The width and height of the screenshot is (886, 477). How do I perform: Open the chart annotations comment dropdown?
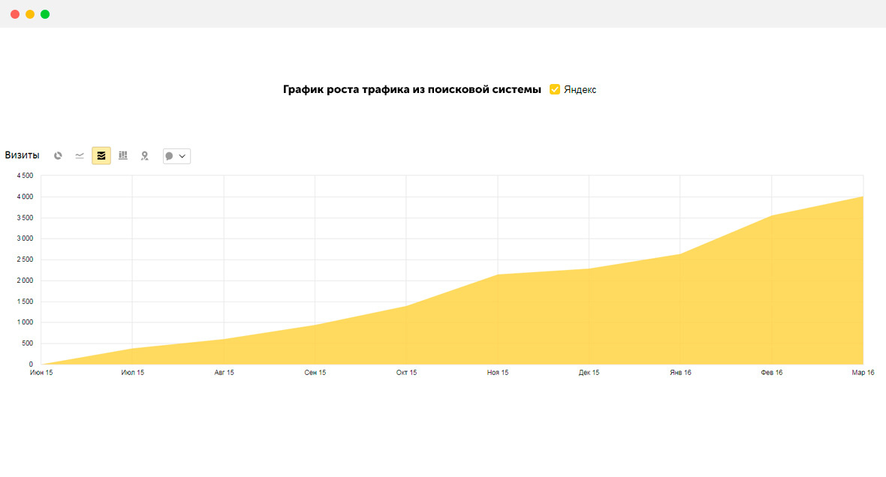click(177, 156)
